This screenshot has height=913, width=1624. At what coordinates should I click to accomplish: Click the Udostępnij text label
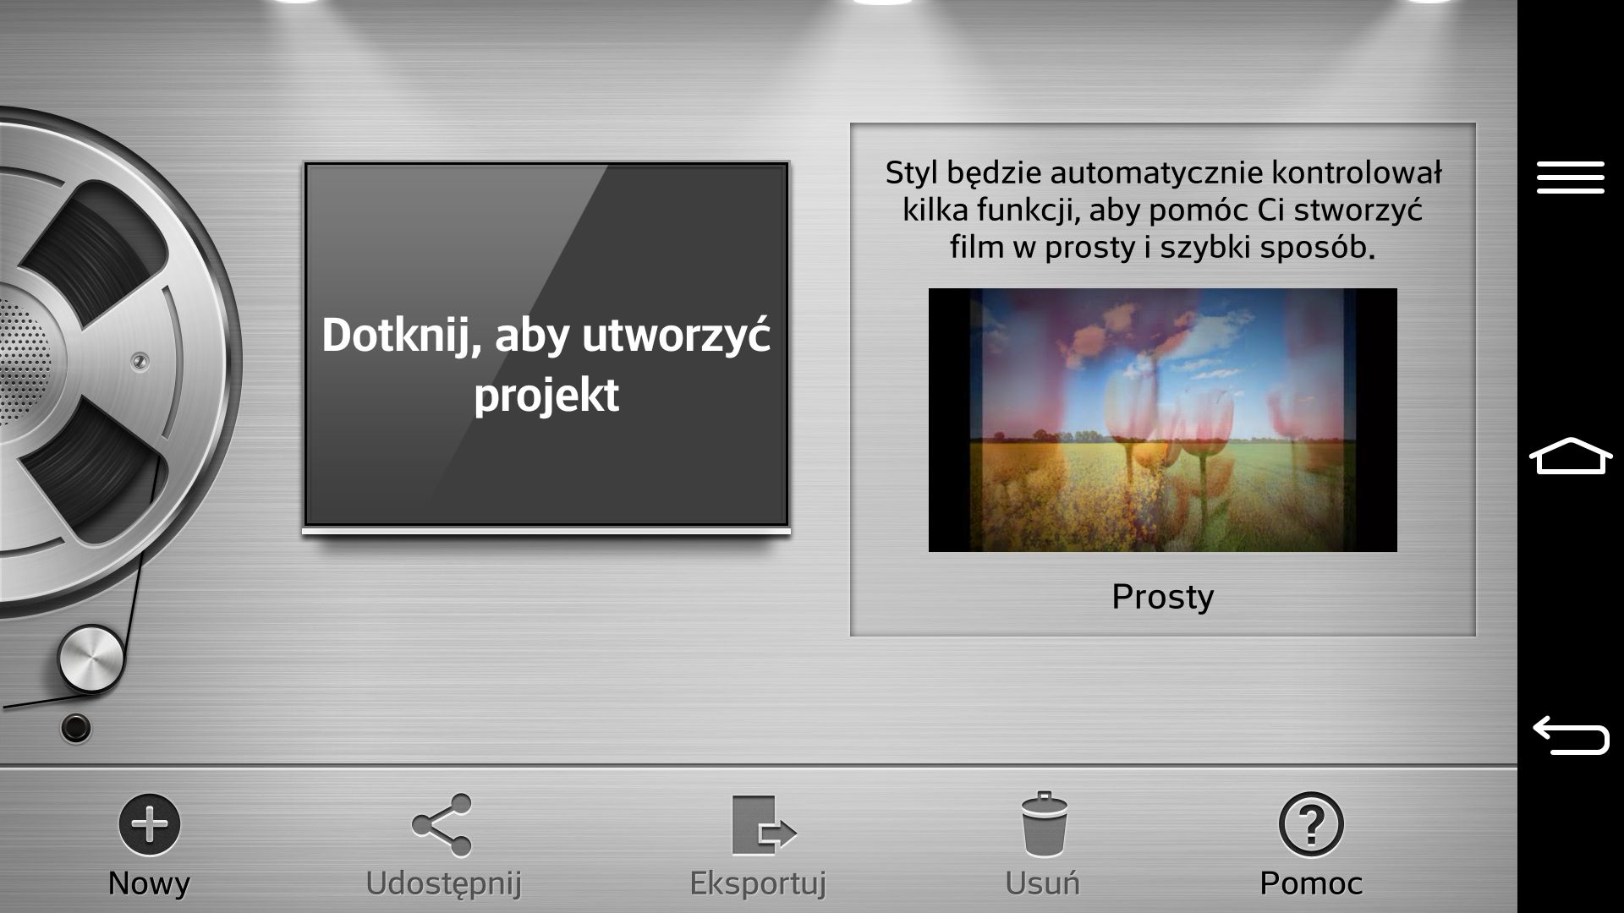pos(443,883)
